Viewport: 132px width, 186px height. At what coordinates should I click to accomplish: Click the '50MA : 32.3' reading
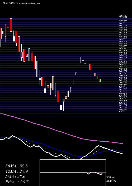(16, 166)
